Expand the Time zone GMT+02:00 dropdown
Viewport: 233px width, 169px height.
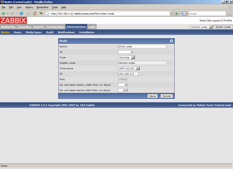[129, 68]
